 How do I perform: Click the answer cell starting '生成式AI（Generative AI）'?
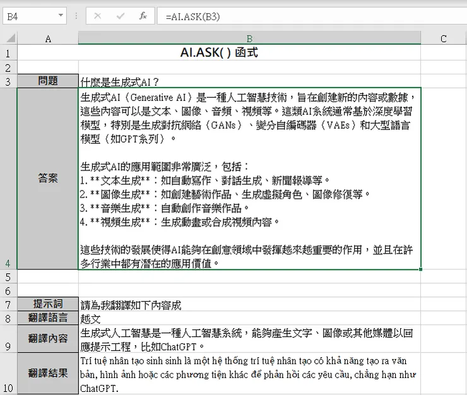[249, 179]
